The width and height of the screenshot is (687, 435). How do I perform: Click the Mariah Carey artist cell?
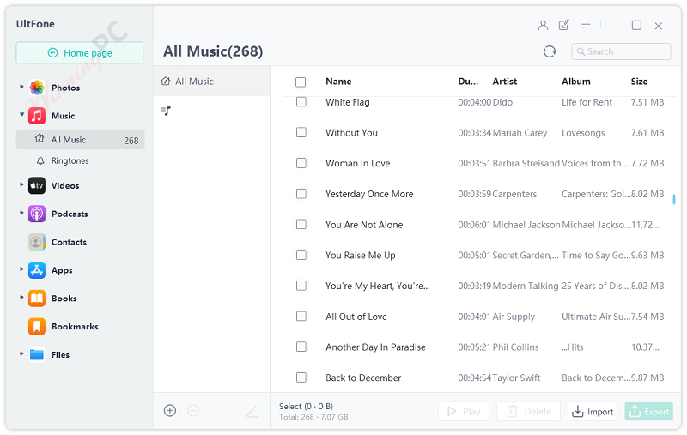(x=520, y=133)
